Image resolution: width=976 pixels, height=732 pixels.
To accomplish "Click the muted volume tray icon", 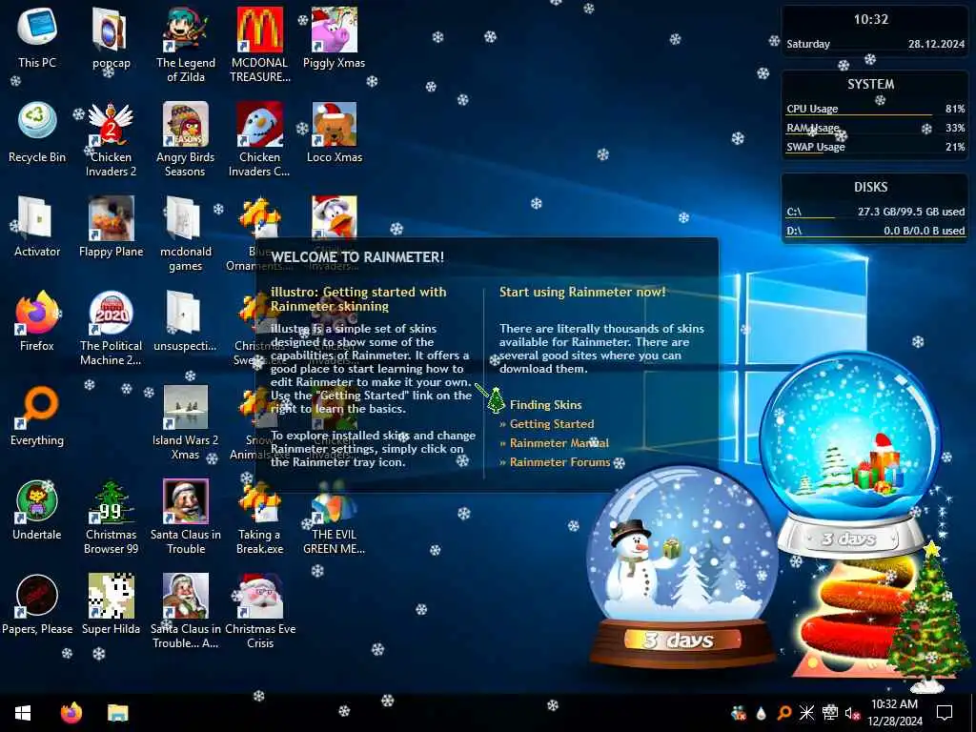I will (852, 713).
